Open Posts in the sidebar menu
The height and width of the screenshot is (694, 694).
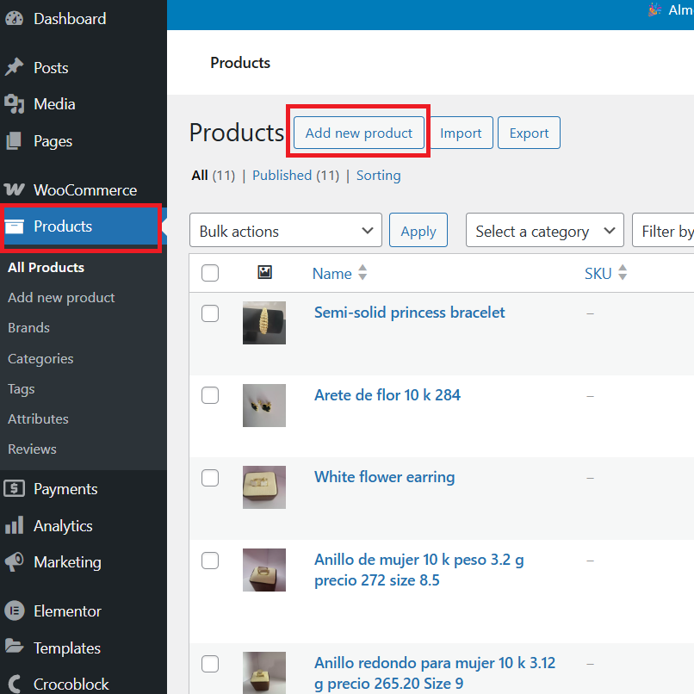click(51, 68)
